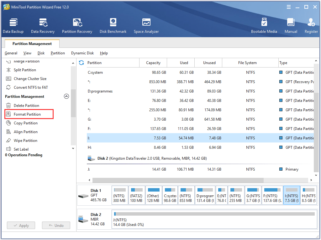The height and width of the screenshot is (240, 321).
Task: Open the Disk menu
Action: point(41,53)
